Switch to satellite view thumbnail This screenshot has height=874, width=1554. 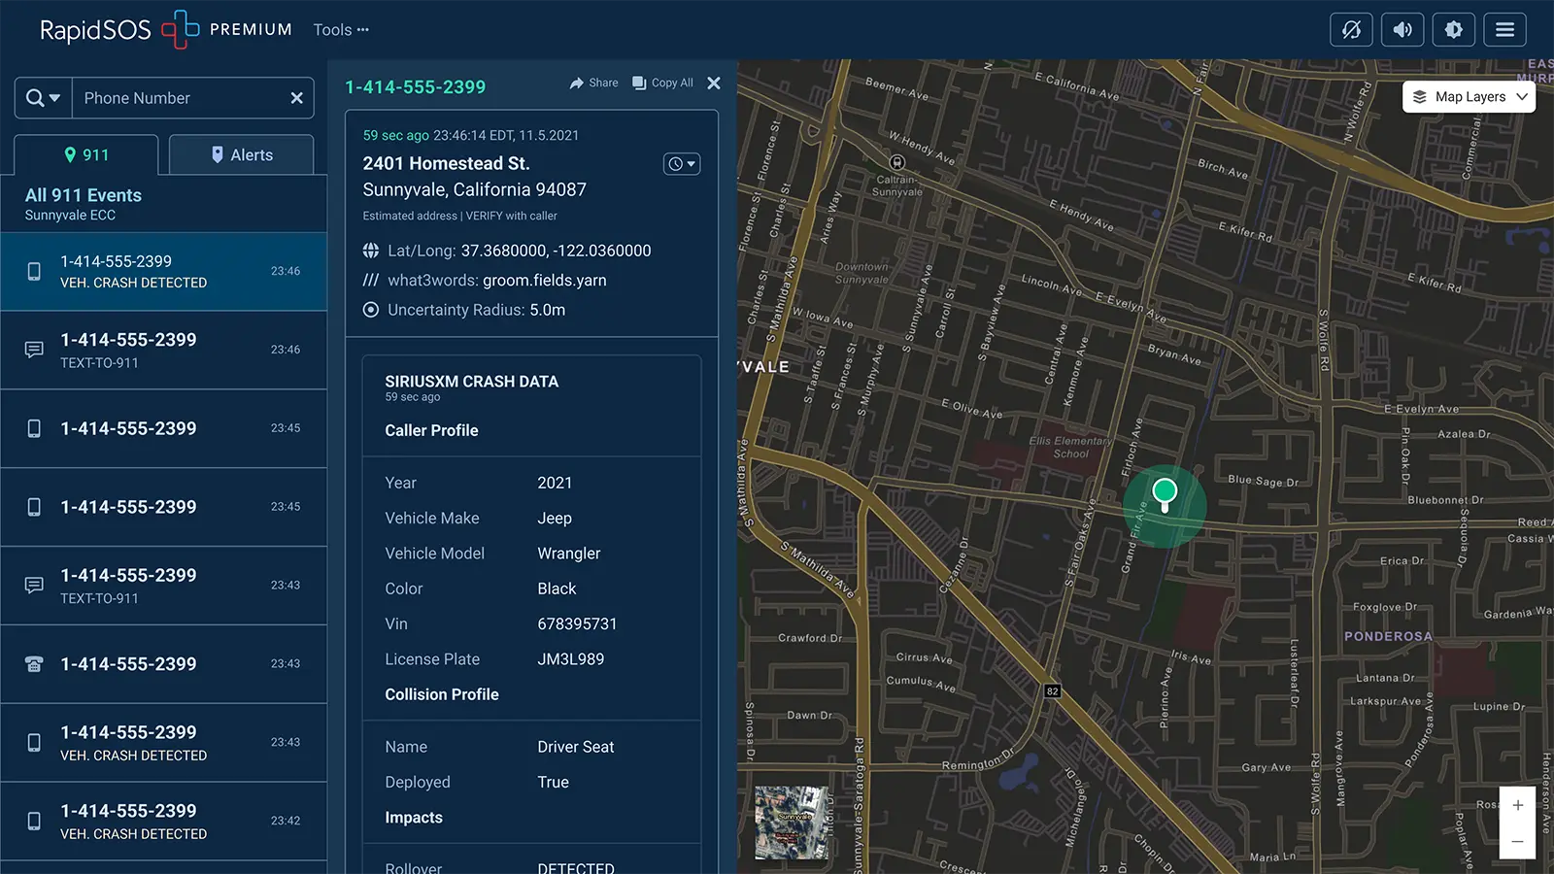(x=792, y=823)
